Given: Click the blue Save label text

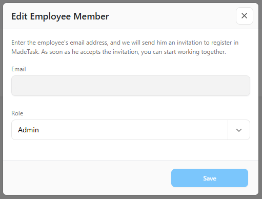Looking at the screenshot, I should pos(210,178).
